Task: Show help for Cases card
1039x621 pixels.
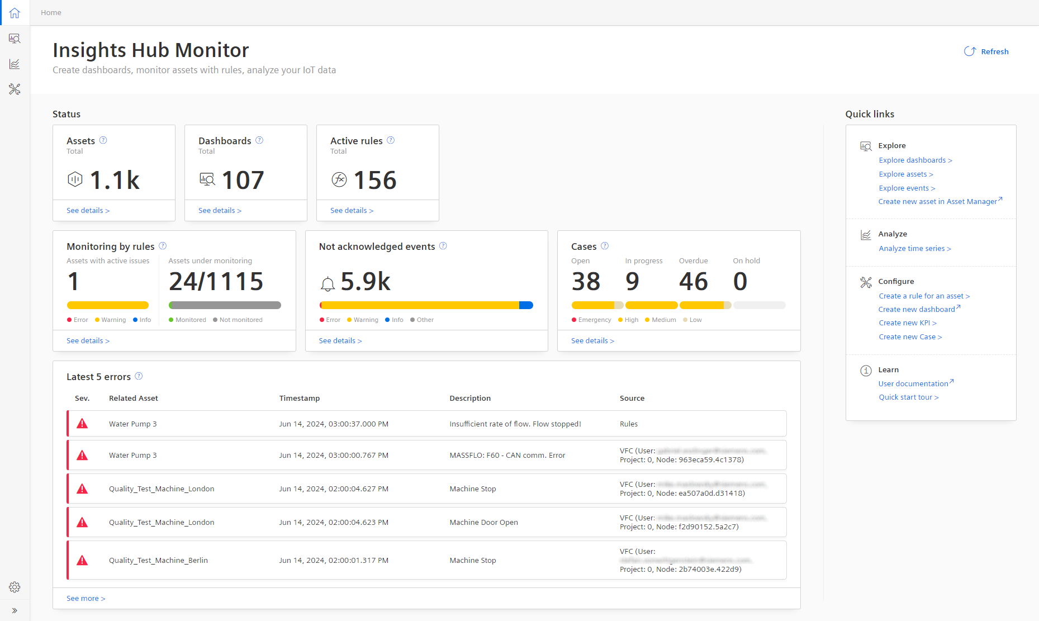Action: [605, 246]
